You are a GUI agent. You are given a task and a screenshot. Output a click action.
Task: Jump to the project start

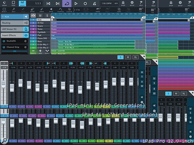[48, 3]
